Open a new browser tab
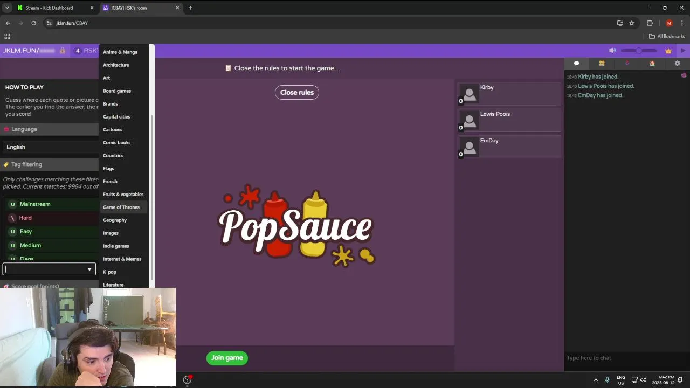Image resolution: width=690 pixels, height=388 pixels. 190,8
